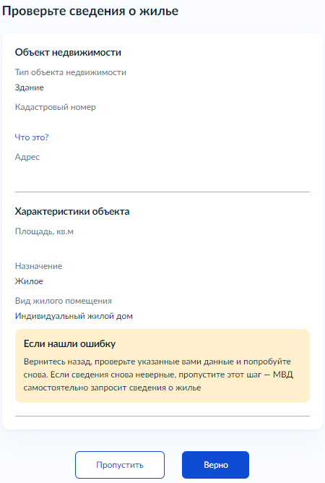
Task: Open the "Что это?" help link
Action: click(32, 137)
